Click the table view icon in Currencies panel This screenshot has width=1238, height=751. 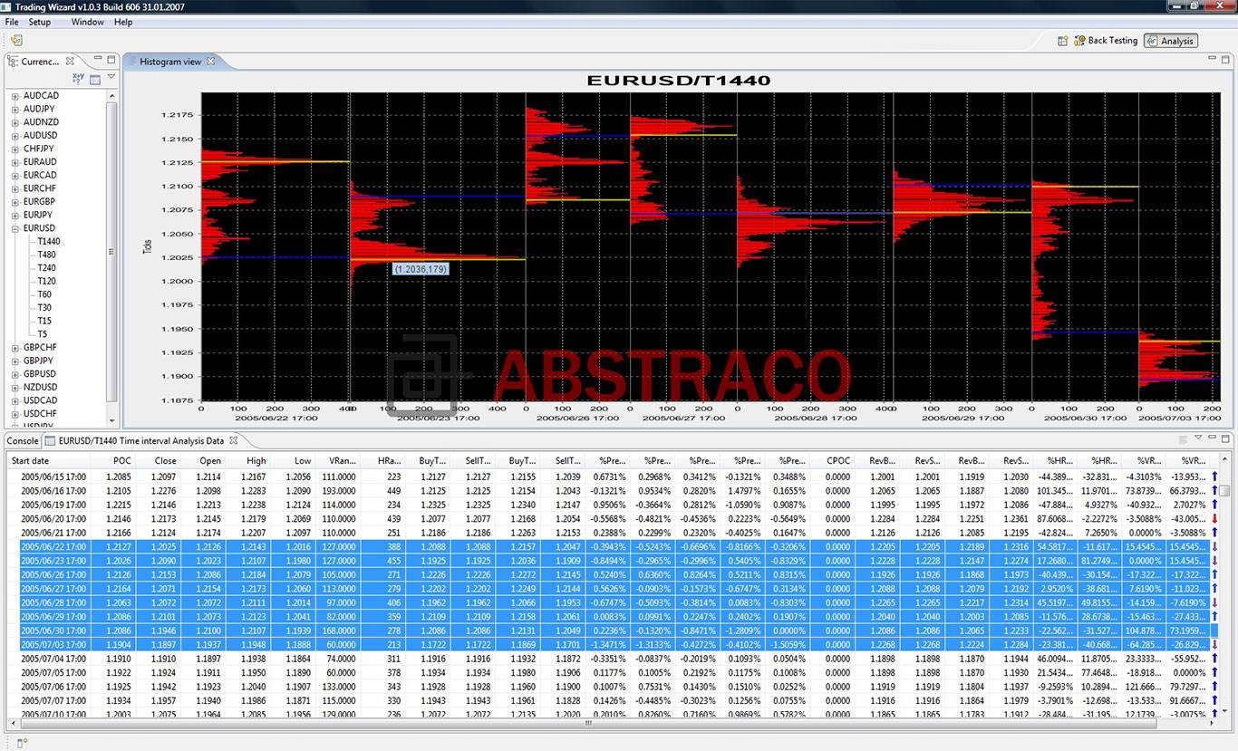point(93,80)
